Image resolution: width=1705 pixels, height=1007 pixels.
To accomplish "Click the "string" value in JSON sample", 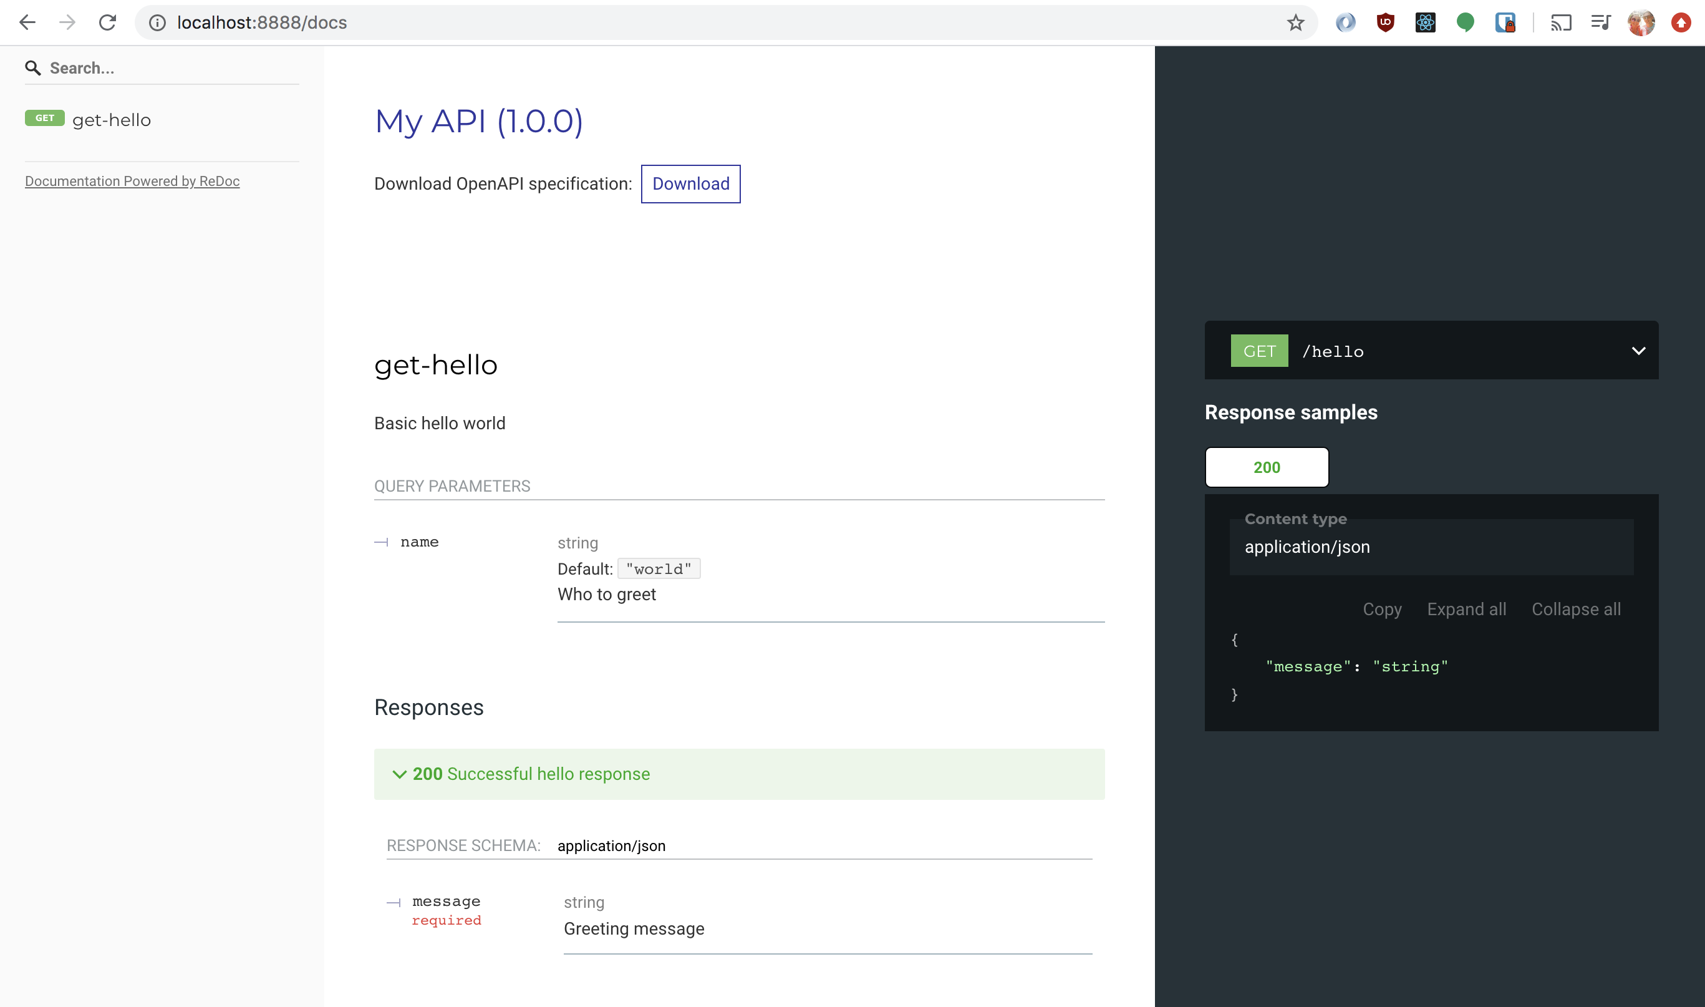I will click(1410, 666).
